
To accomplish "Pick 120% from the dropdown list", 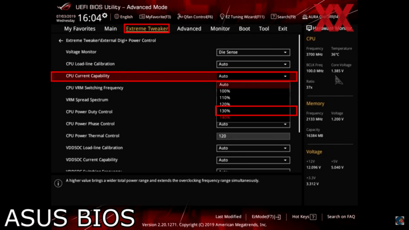I will point(253,104).
